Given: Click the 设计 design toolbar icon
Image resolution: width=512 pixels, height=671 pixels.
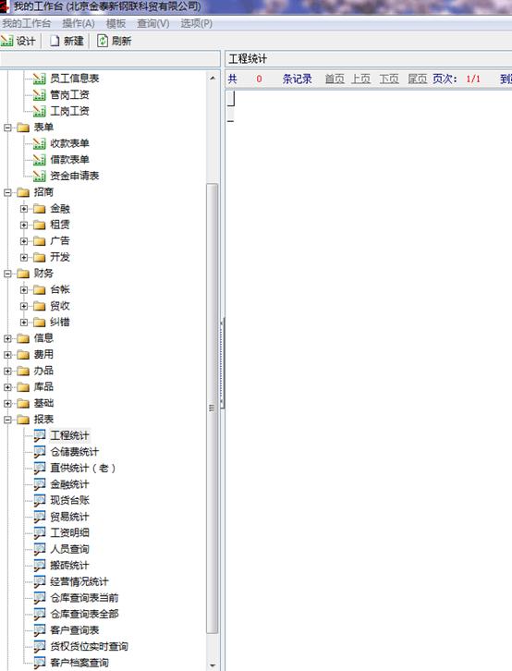Looking at the screenshot, I should (x=6, y=41).
